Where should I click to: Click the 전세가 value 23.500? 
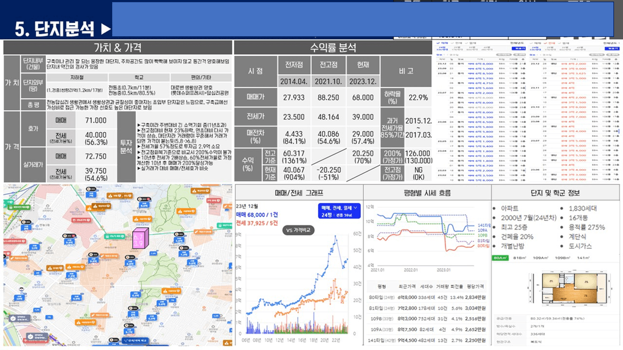coord(294,117)
